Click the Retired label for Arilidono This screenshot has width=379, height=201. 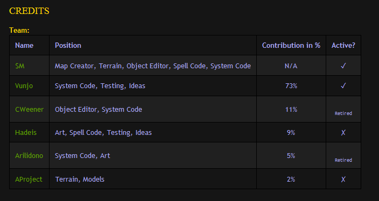click(x=343, y=160)
